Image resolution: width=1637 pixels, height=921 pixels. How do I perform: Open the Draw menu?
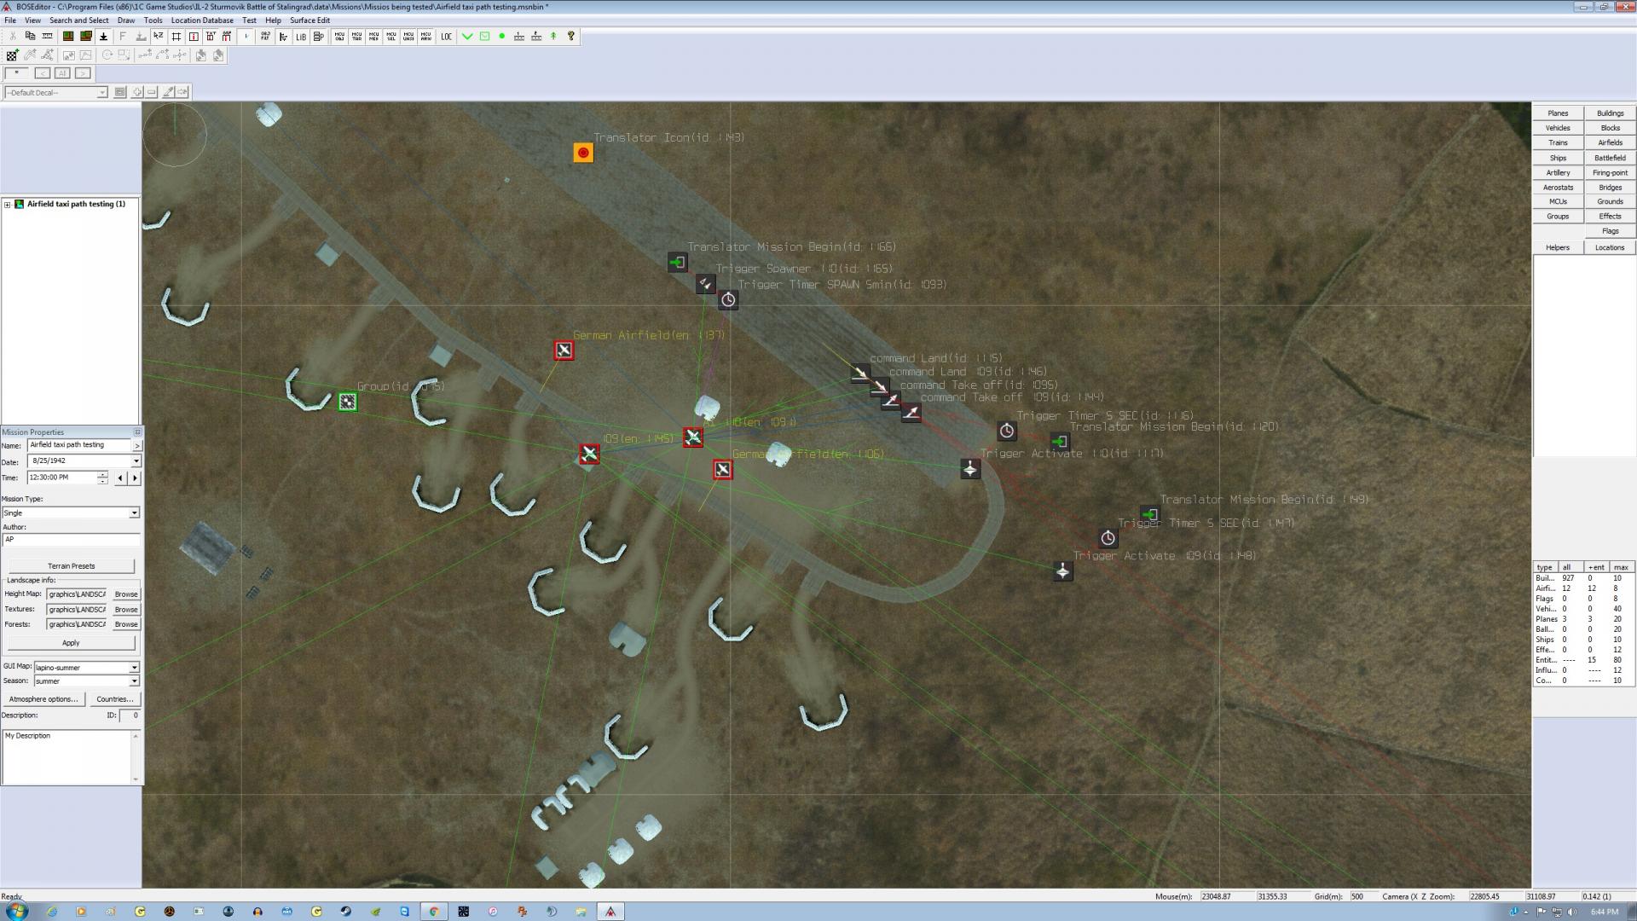pos(126,20)
